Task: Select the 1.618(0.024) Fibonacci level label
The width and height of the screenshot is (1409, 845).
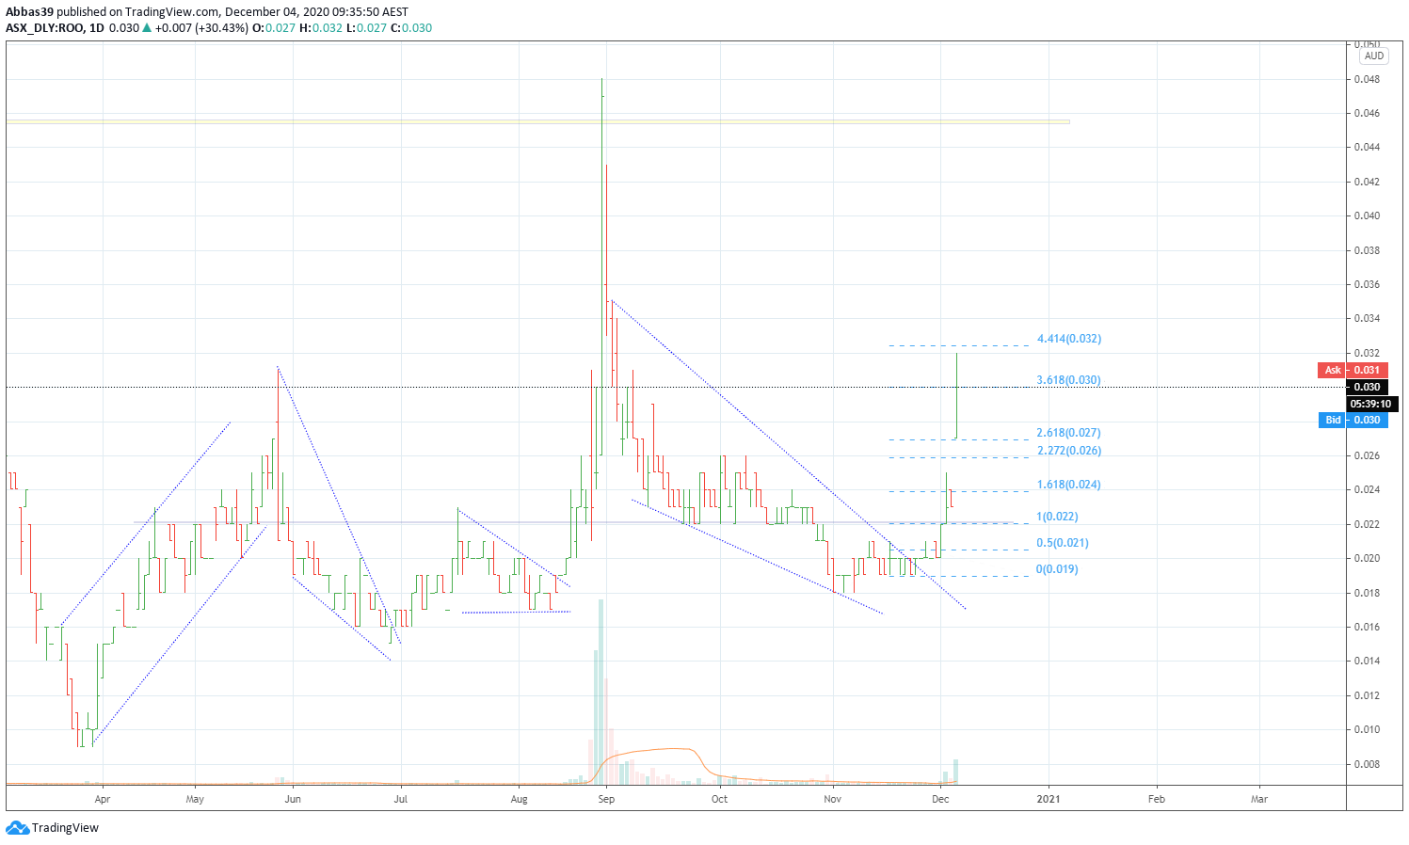Action: coord(1068,485)
